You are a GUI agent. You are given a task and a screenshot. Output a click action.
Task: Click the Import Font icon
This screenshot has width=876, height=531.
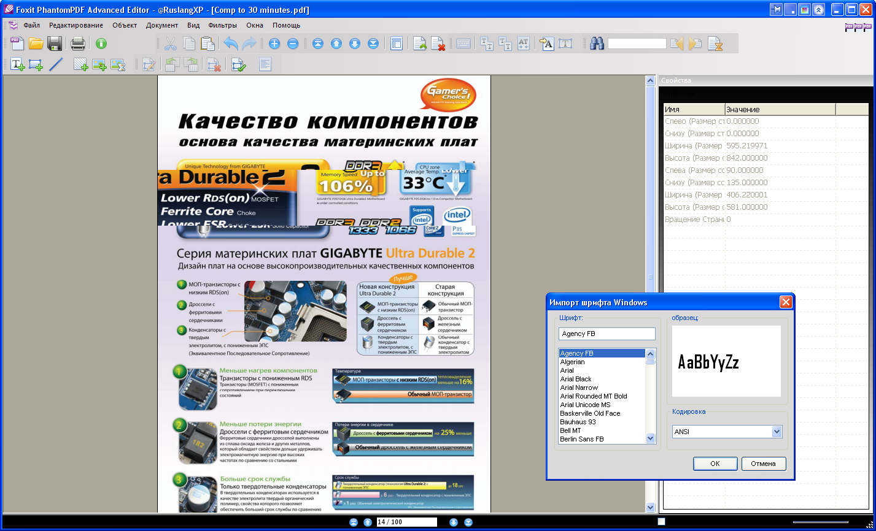click(546, 44)
